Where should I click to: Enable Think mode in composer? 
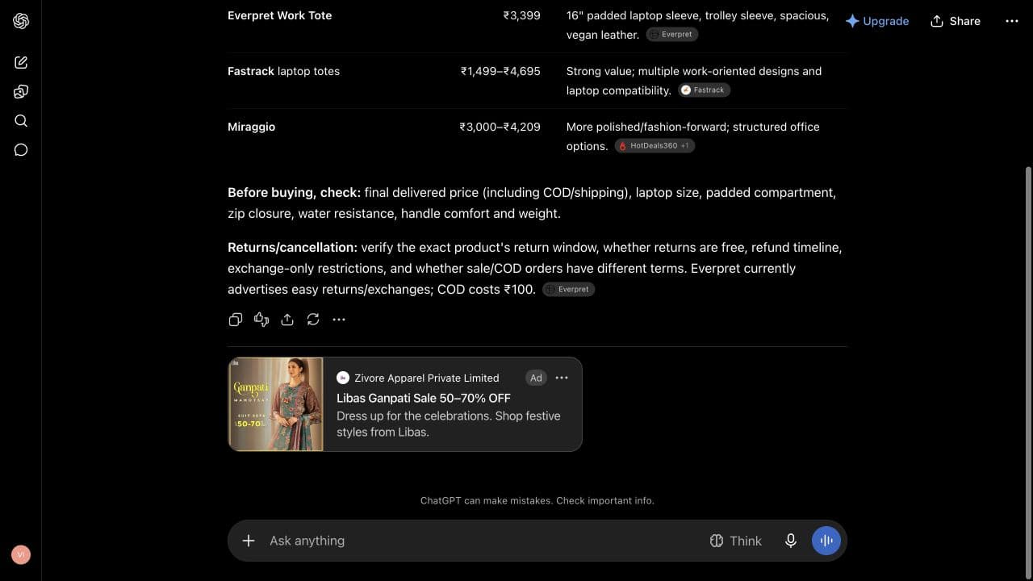point(735,541)
